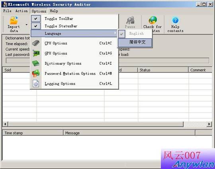Click the Ctrl+G shortcut text
The image size is (215, 169).
[106, 53]
